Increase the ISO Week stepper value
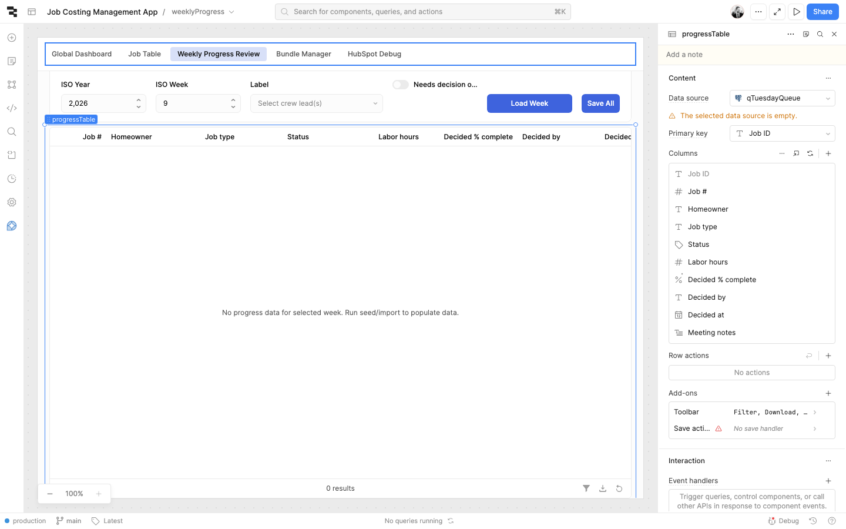 point(233,100)
